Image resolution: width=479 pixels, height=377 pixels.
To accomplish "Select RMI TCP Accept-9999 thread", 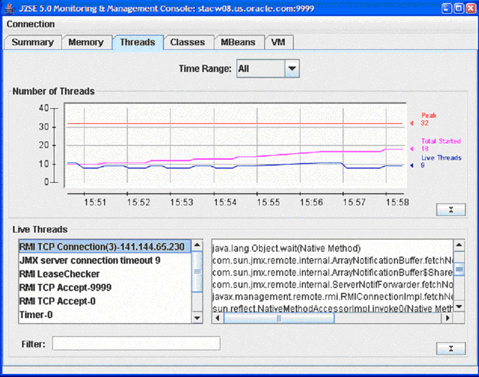I will [65, 288].
